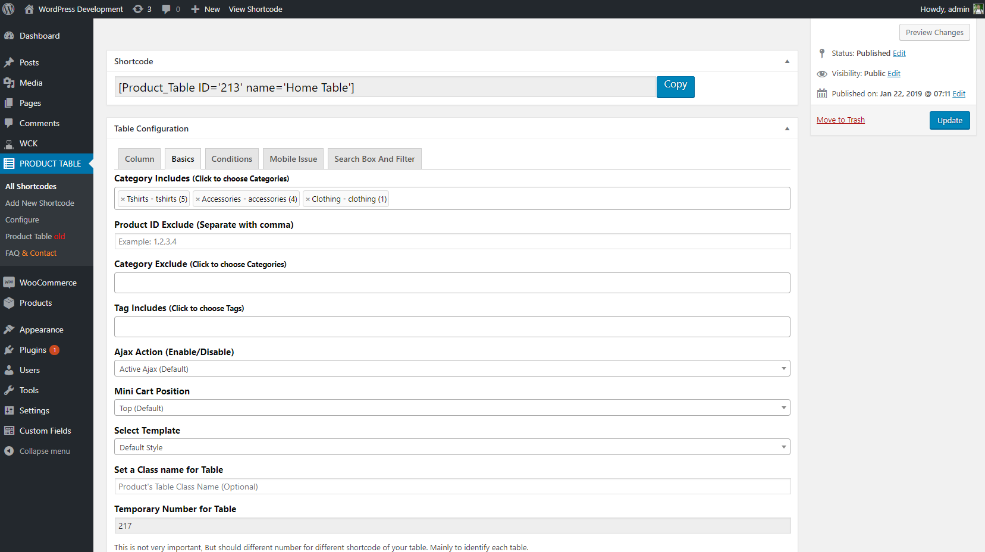
Task: Click the plus icon beside New
Action: 195,9
